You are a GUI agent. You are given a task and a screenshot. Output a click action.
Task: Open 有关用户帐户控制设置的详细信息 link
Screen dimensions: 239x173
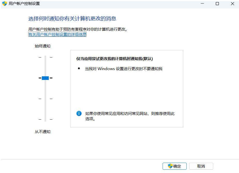point(58,34)
